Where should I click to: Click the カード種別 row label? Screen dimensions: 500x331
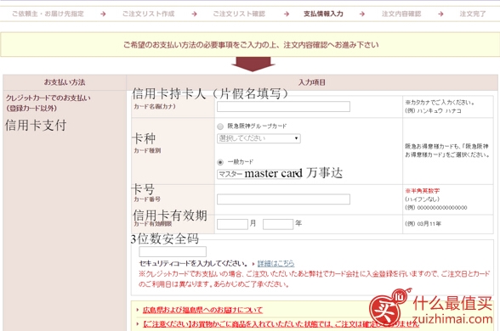(147, 150)
